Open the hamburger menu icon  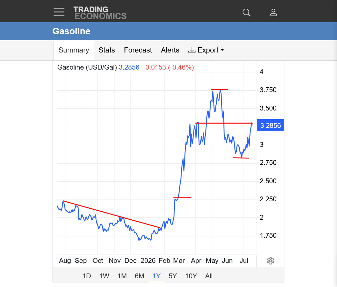pyautogui.click(x=59, y=12)
